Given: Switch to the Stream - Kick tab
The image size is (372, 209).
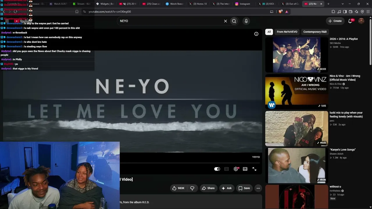Looking at the screenshot, I should pos(81,4).
